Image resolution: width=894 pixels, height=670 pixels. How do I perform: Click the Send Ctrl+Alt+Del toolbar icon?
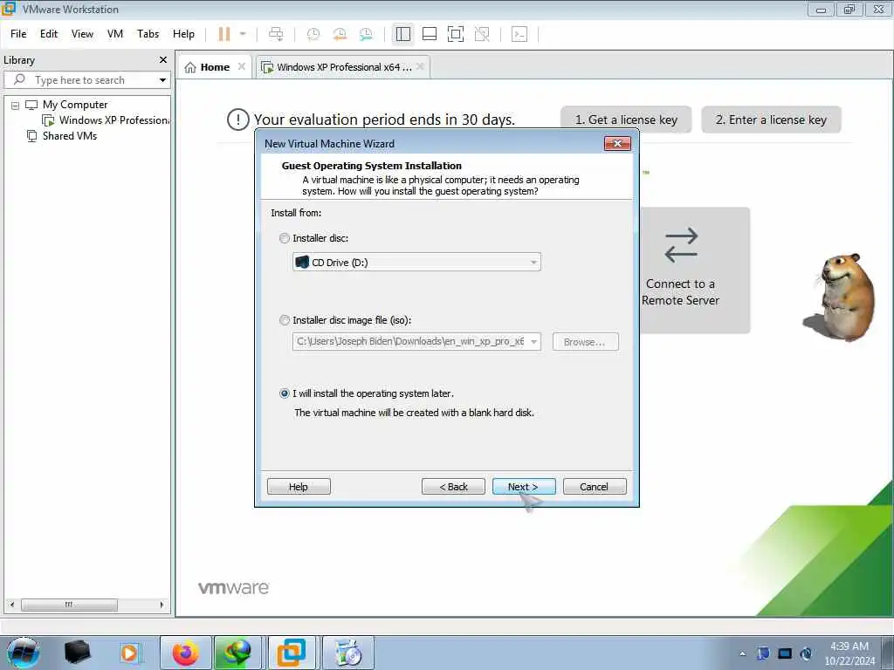coord(276,34)
